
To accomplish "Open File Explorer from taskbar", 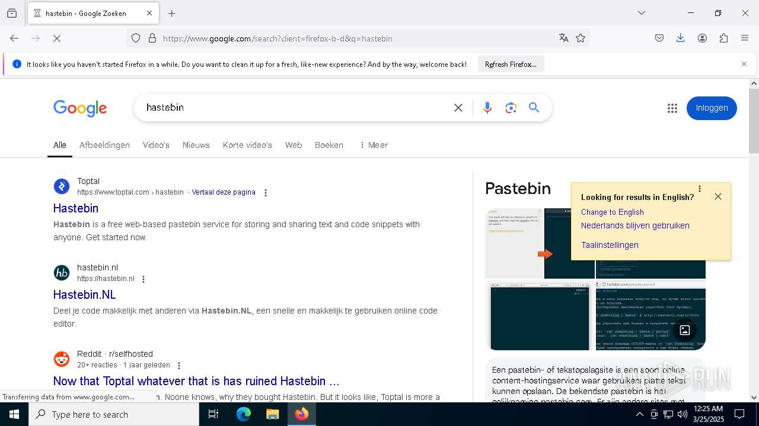I will tap(272, 414).
